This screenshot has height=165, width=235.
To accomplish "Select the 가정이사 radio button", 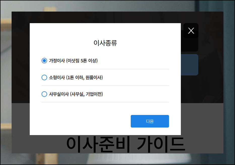I will 44,61.
